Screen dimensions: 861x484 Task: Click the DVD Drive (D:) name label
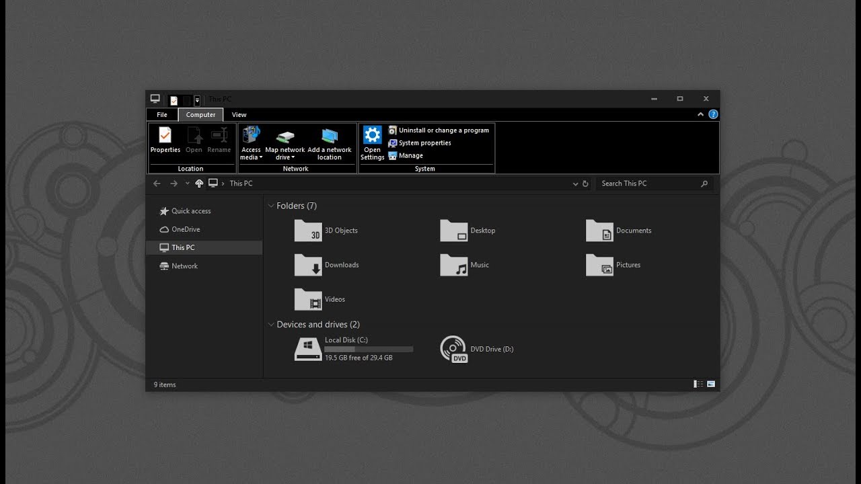pos(492,350)
